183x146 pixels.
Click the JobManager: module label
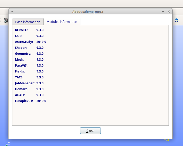[x=25, y=83]
